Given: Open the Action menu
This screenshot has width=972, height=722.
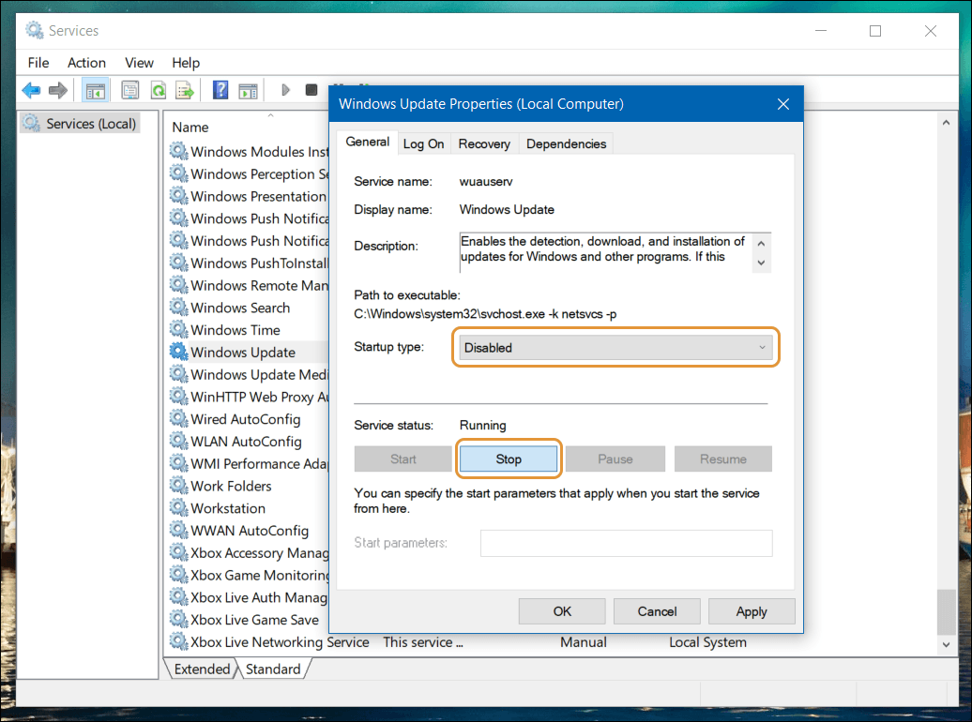Looking at the screenshot, I should click(86, 63).
